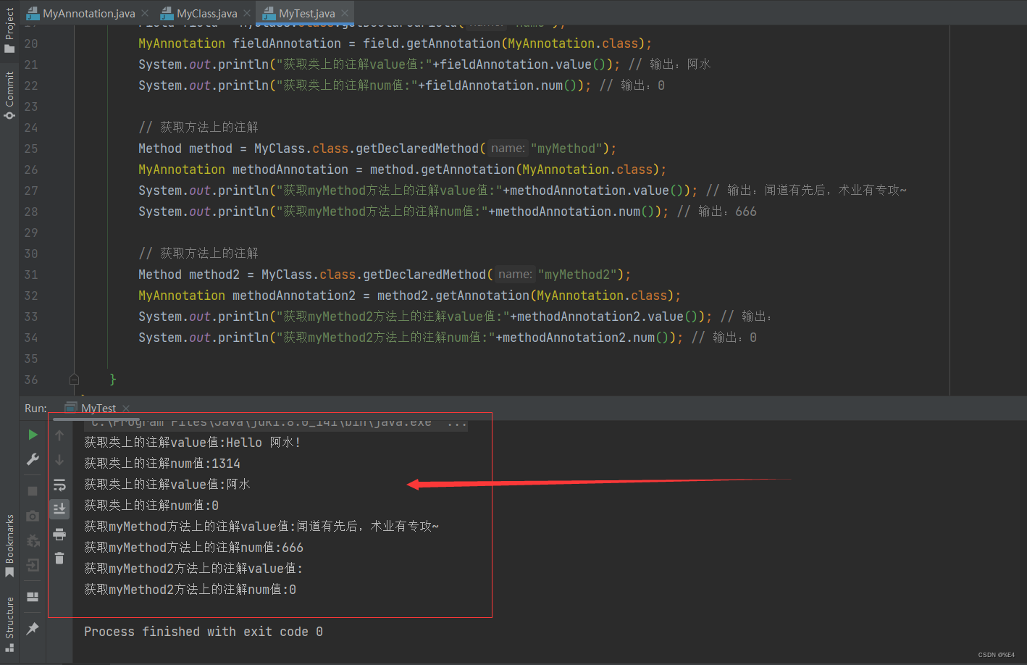Switch to the MyClass.java tab

(x=206, y=13)
